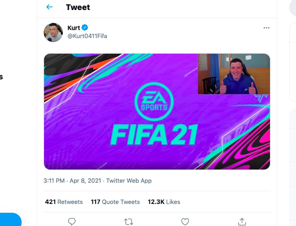Show the 12.3K Likes list
This screenshot has height=226, width=296.
coord(164,202)
